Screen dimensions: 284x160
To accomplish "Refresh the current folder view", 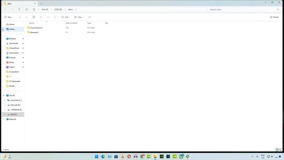I will [27, 9].
